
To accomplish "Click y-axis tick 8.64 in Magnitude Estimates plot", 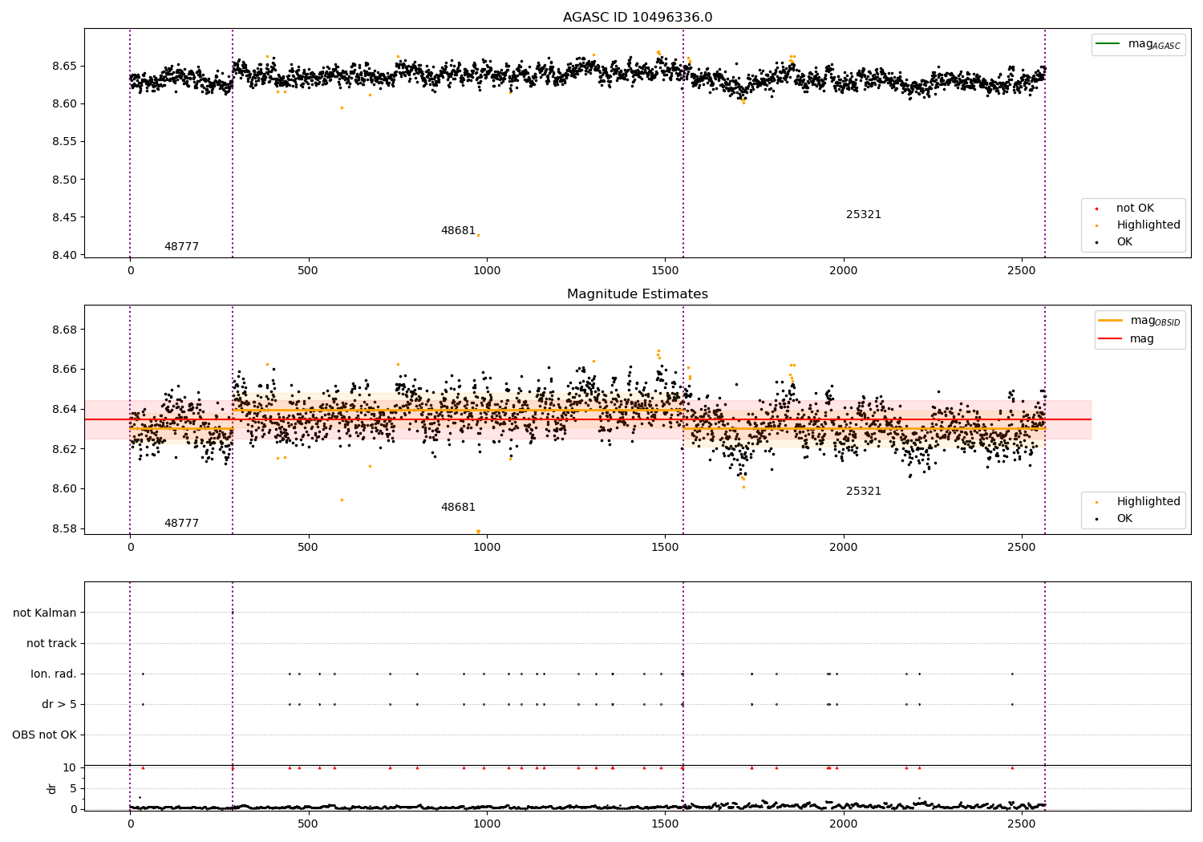I will (65, 409).
